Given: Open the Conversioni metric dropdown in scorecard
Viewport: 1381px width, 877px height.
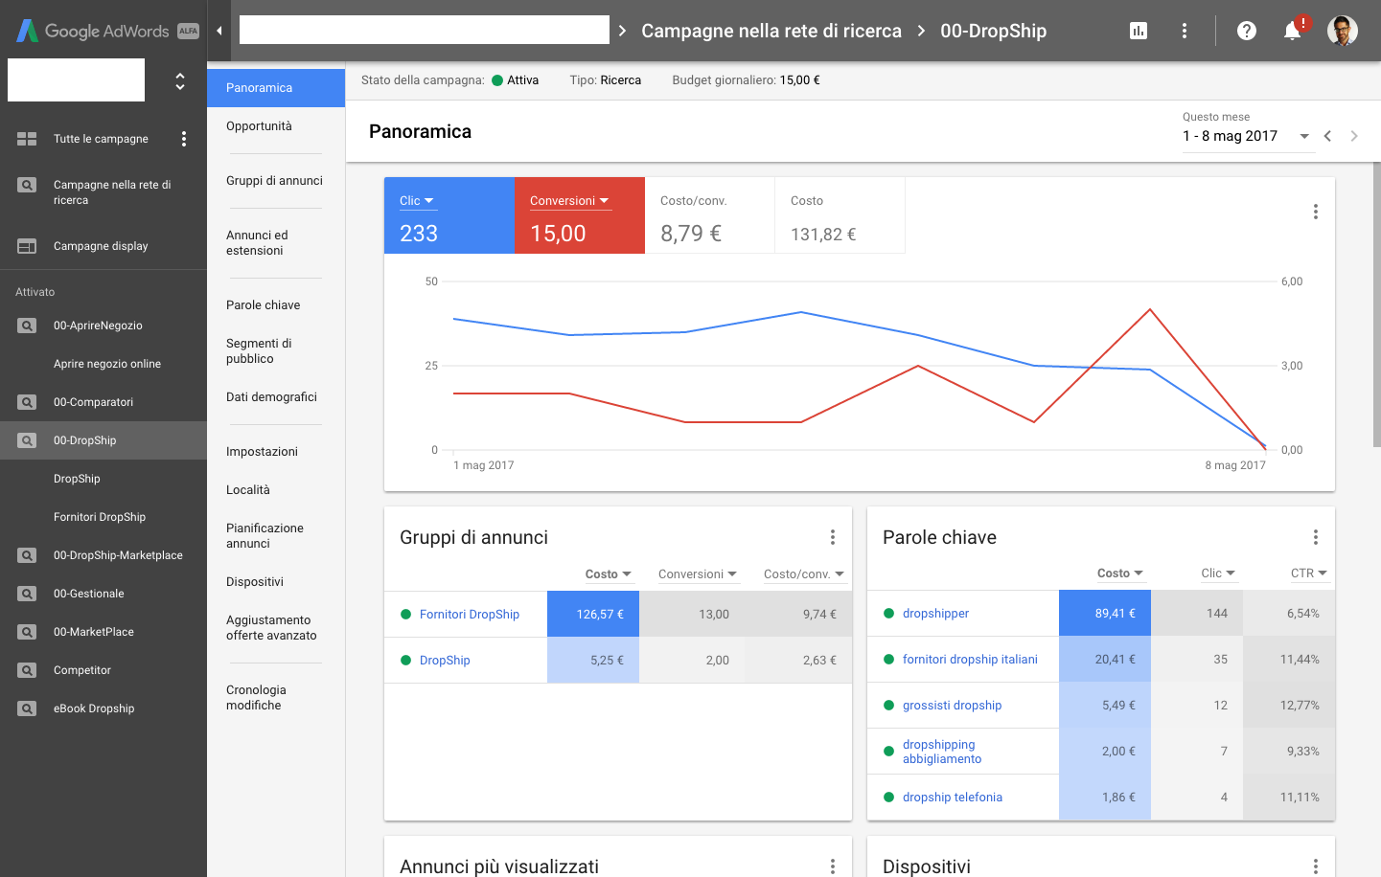Looking at the screenshot, I should pyautogui.click(x=569, y=201).
